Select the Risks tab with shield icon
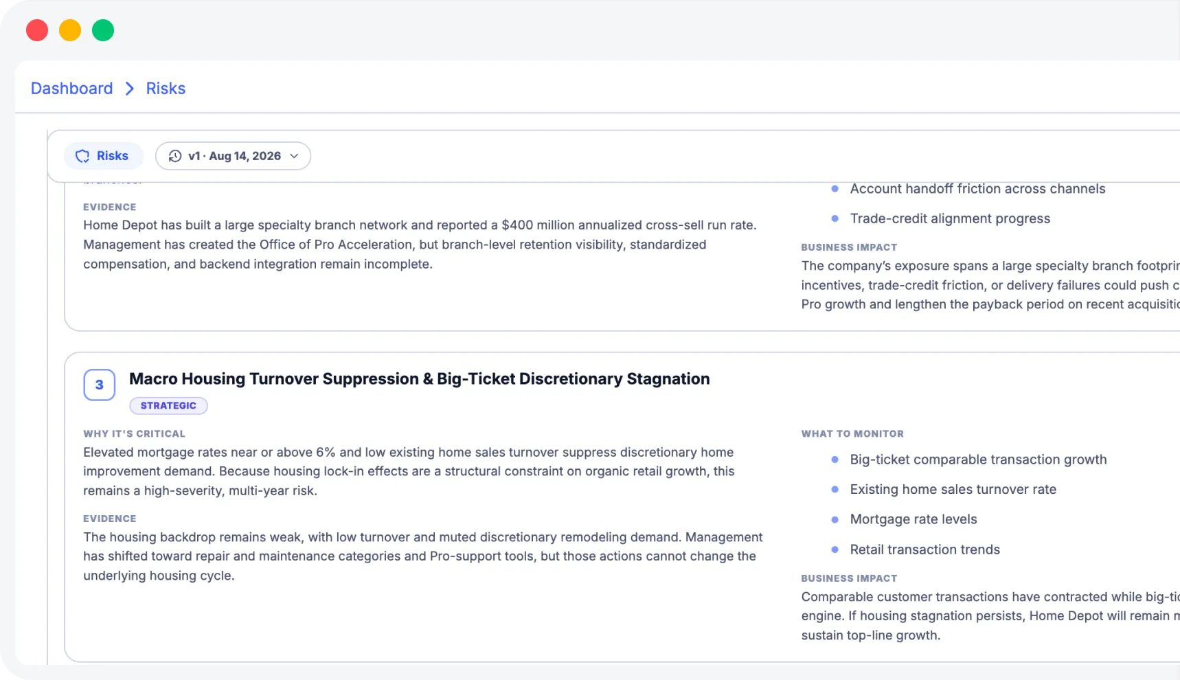The height and width of the screenshot is (680, 1180). pyautogui.click(x=103, y=156)
